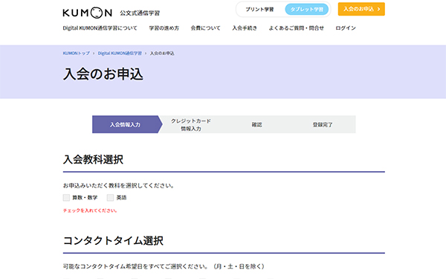The image size is (446, 279).
Task: Click the ログイン menu item
Action: point(346,28)
